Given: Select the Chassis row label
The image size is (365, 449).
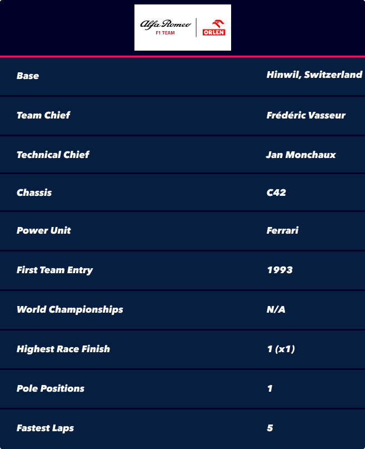Looking at the screenshot, I should [x=34, y=193].
